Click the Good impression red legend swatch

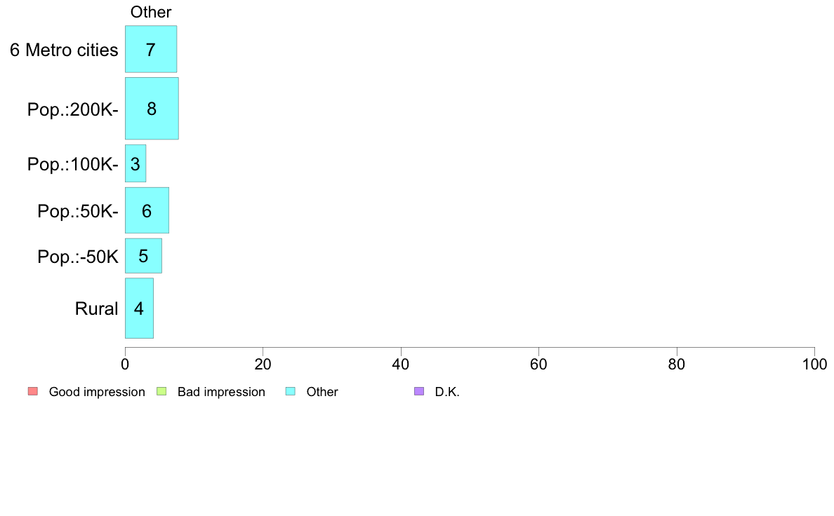coord(33,392)
